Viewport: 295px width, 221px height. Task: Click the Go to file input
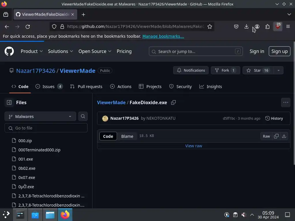[46, 128]
